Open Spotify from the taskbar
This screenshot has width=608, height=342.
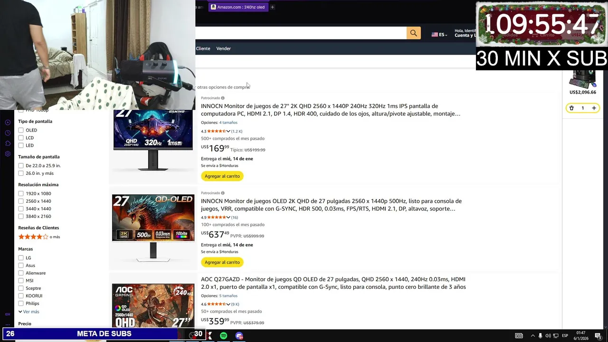pos(223,336)
